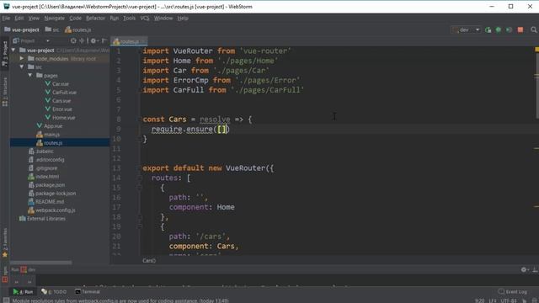Click the Collapse All icon in Project panel

(x=82, y=41)
